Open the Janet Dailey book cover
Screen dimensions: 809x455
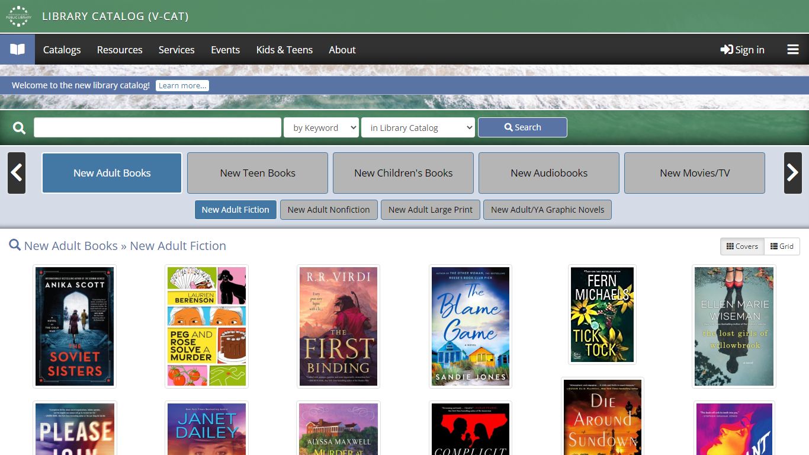[207, 428]
